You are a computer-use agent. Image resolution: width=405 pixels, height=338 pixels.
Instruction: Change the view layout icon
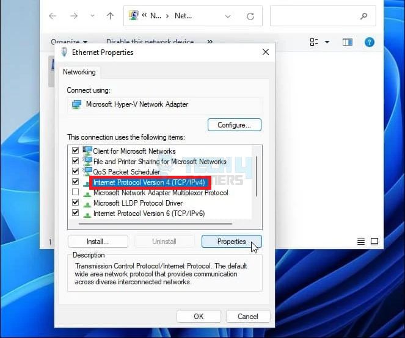click(314, 42)
